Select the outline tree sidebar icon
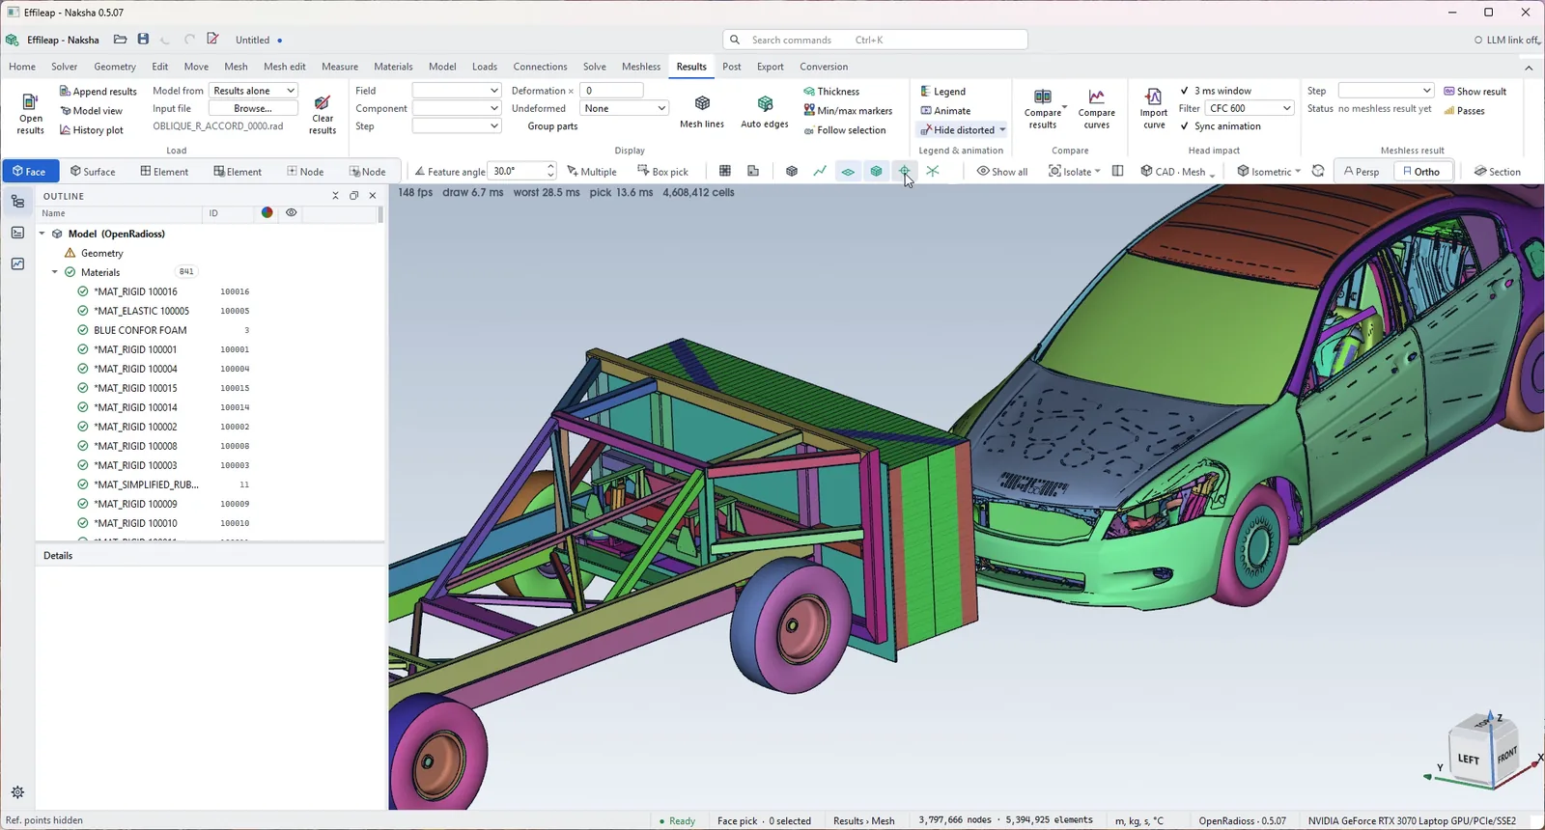Image resolution: width=1545 pixels, height=830 pixels. [x=17, y=202]
